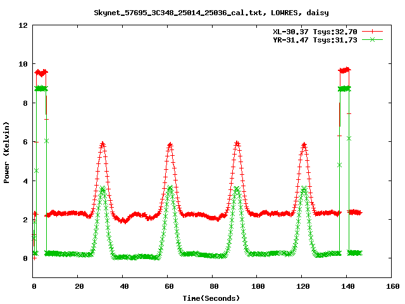Click the red peak near 120 seconds
The height and width of the screenshot is (304, 405).
(x=304, y=145)
